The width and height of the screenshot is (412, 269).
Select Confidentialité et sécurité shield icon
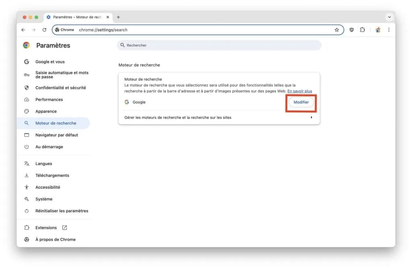pos(26,88)
